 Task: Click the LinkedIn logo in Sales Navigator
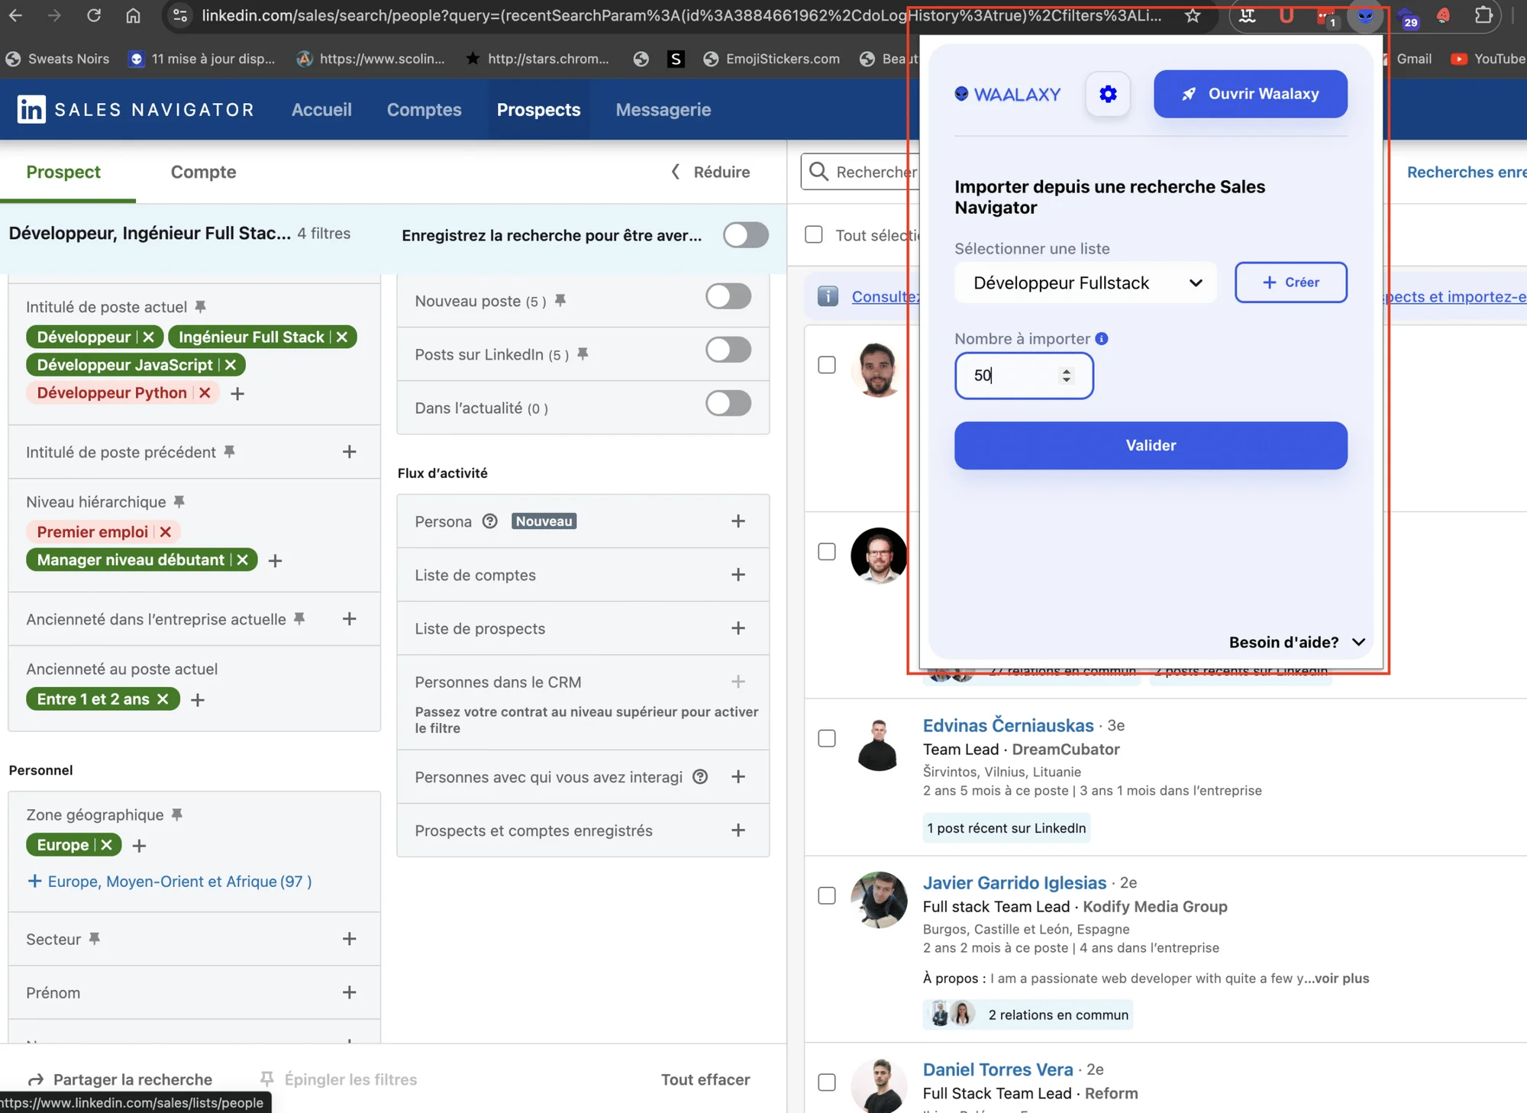click(x=31, y=109)
